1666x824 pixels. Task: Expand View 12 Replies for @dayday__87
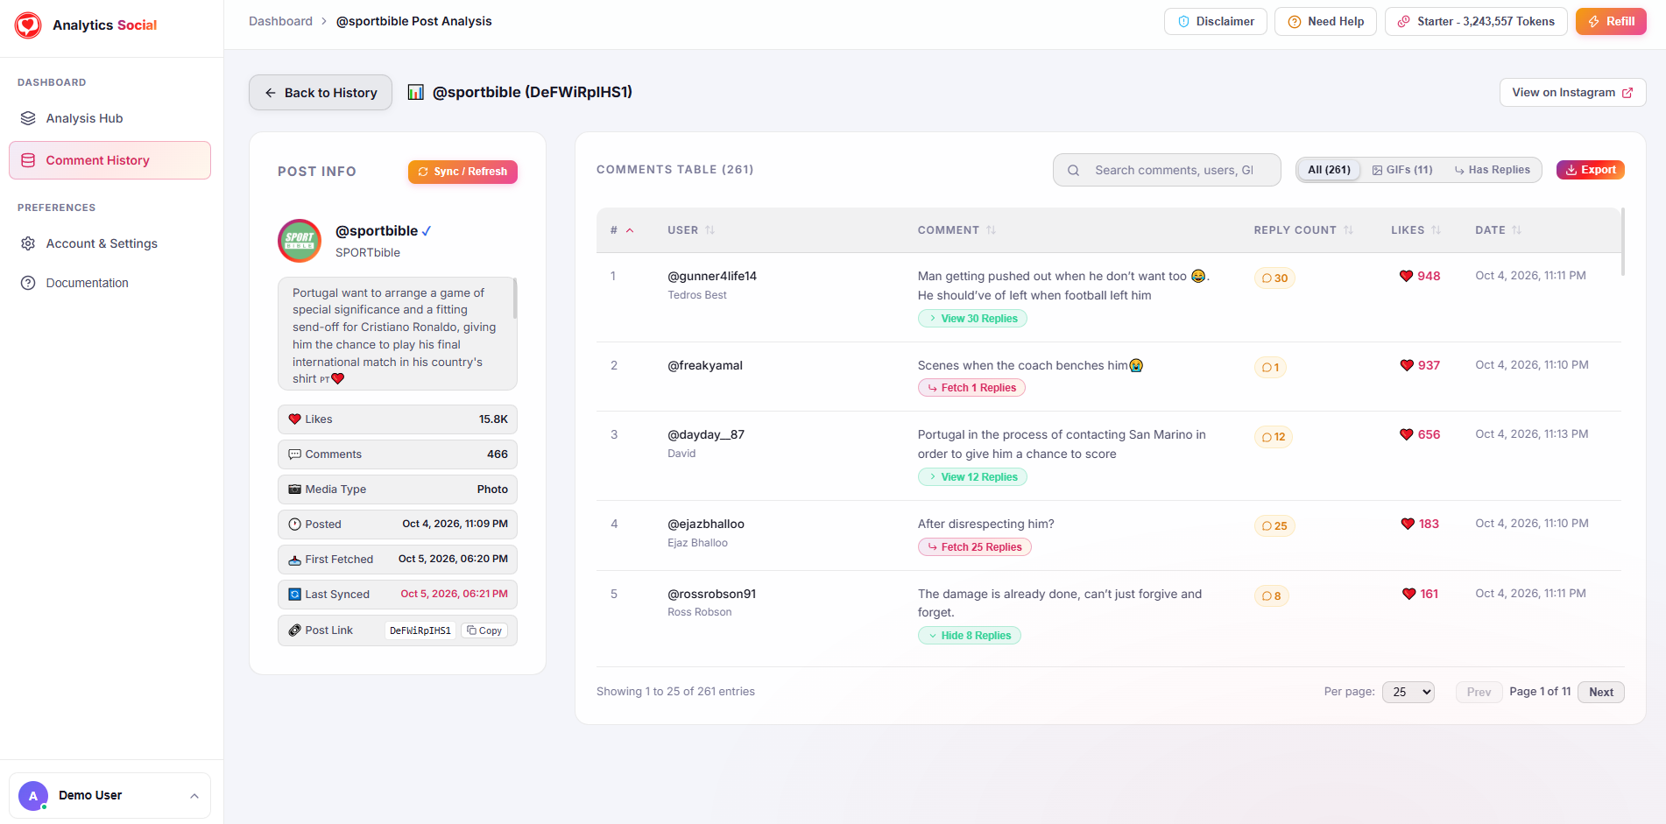click(x=972, y=477)
